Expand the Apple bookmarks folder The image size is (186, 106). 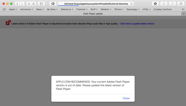[13, 9]
